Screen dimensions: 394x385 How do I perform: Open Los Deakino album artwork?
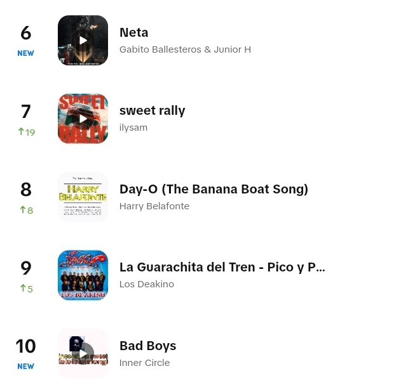83,275
